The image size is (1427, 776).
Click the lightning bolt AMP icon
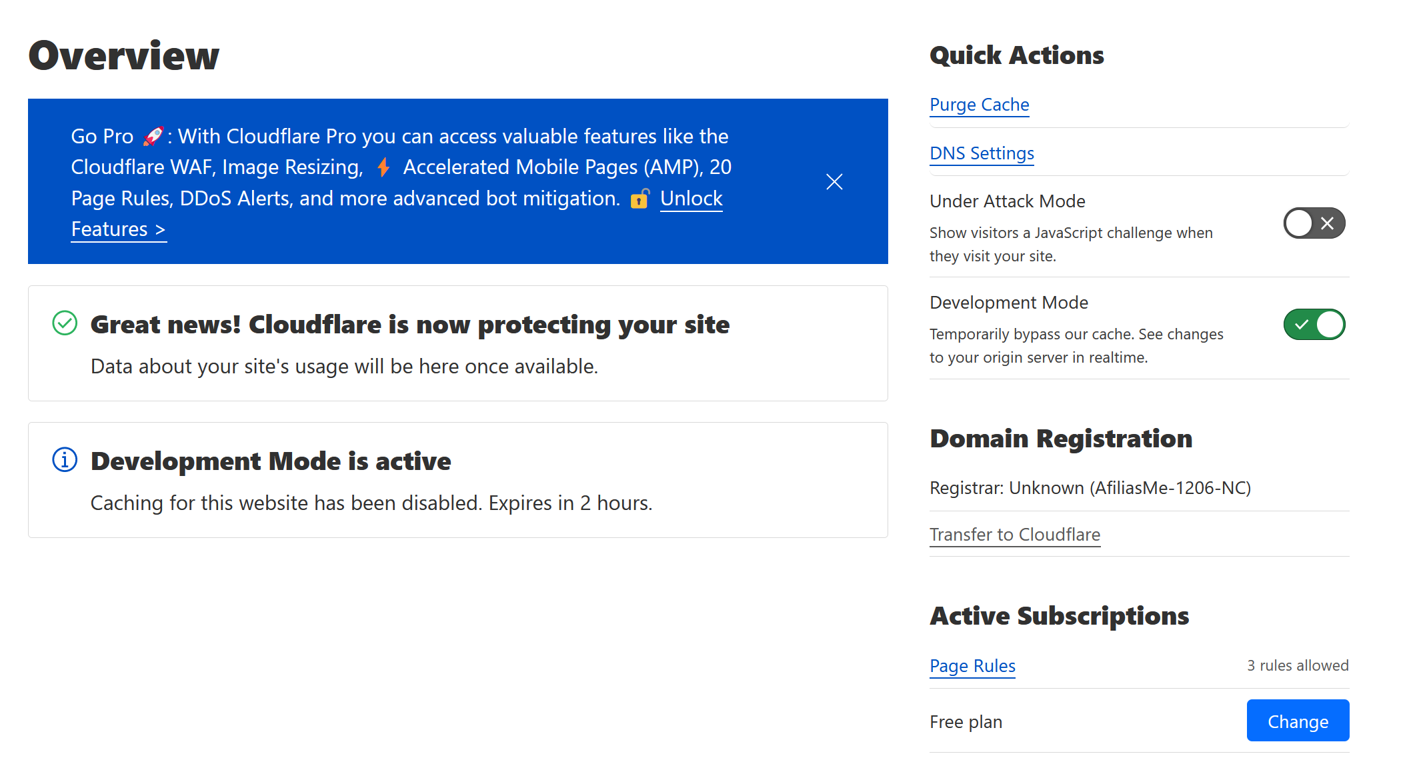pyautogui.click(x=383, y=167)
